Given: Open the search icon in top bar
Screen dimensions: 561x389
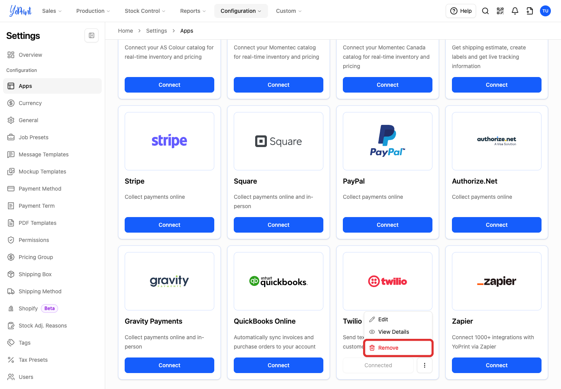Looking at the screenshot, I should coord(485,11).
